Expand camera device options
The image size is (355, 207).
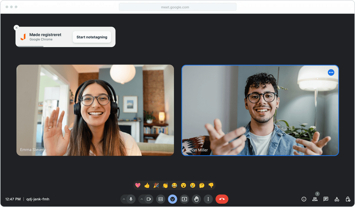point(142,199)
